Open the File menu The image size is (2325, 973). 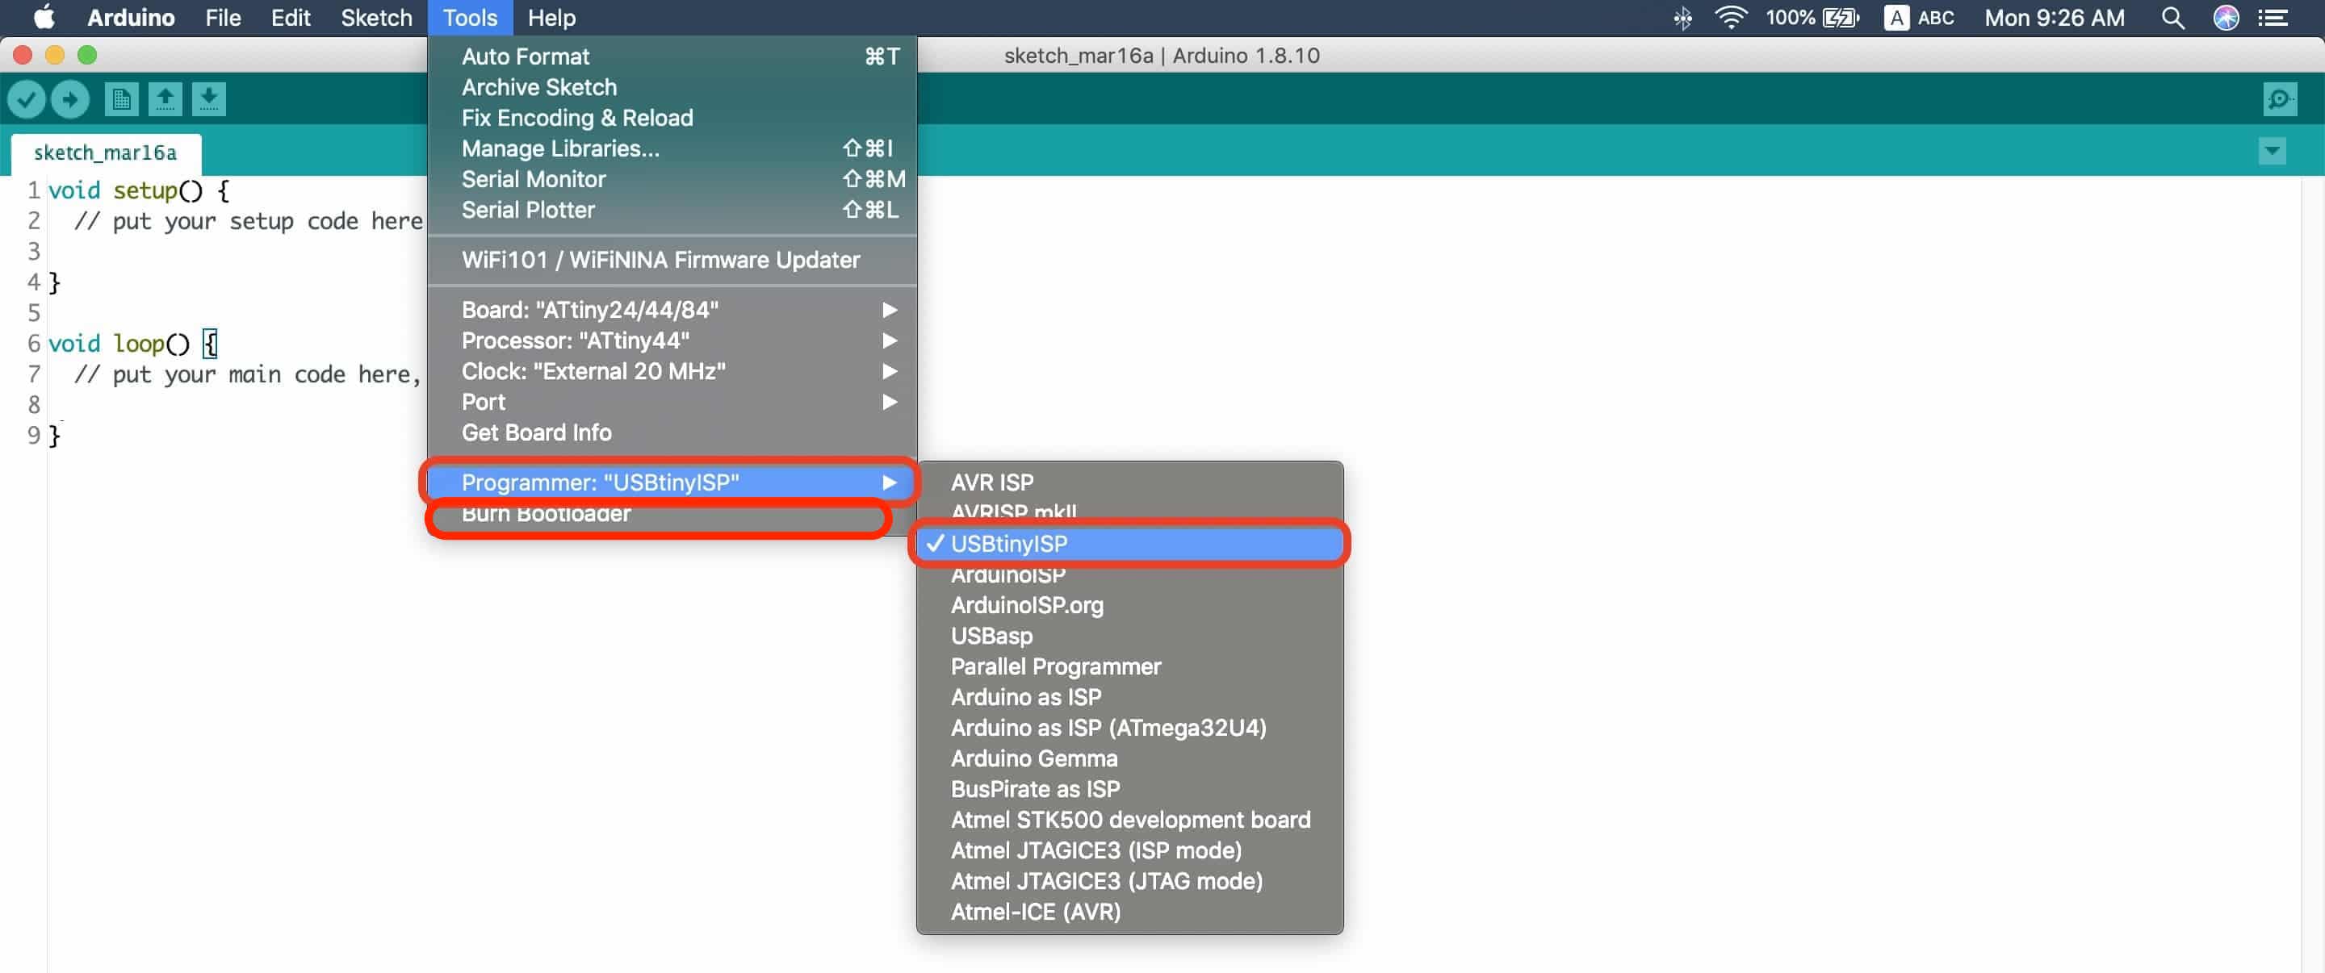click(223, 18)
